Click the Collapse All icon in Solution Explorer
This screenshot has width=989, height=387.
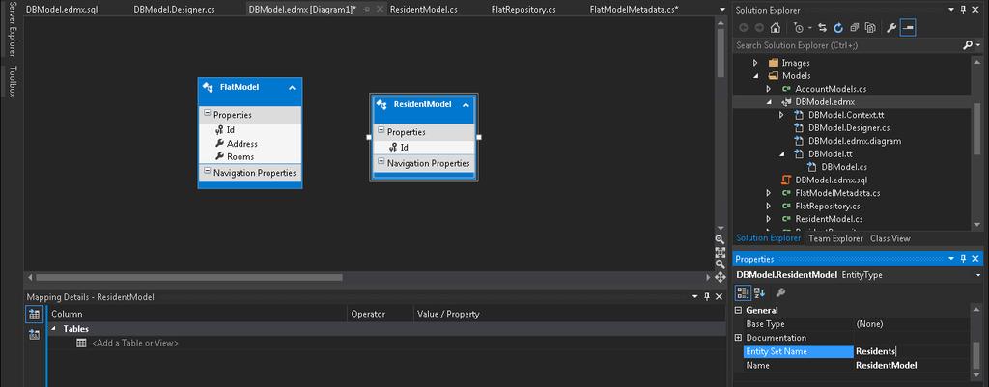[x=854, y=28]
